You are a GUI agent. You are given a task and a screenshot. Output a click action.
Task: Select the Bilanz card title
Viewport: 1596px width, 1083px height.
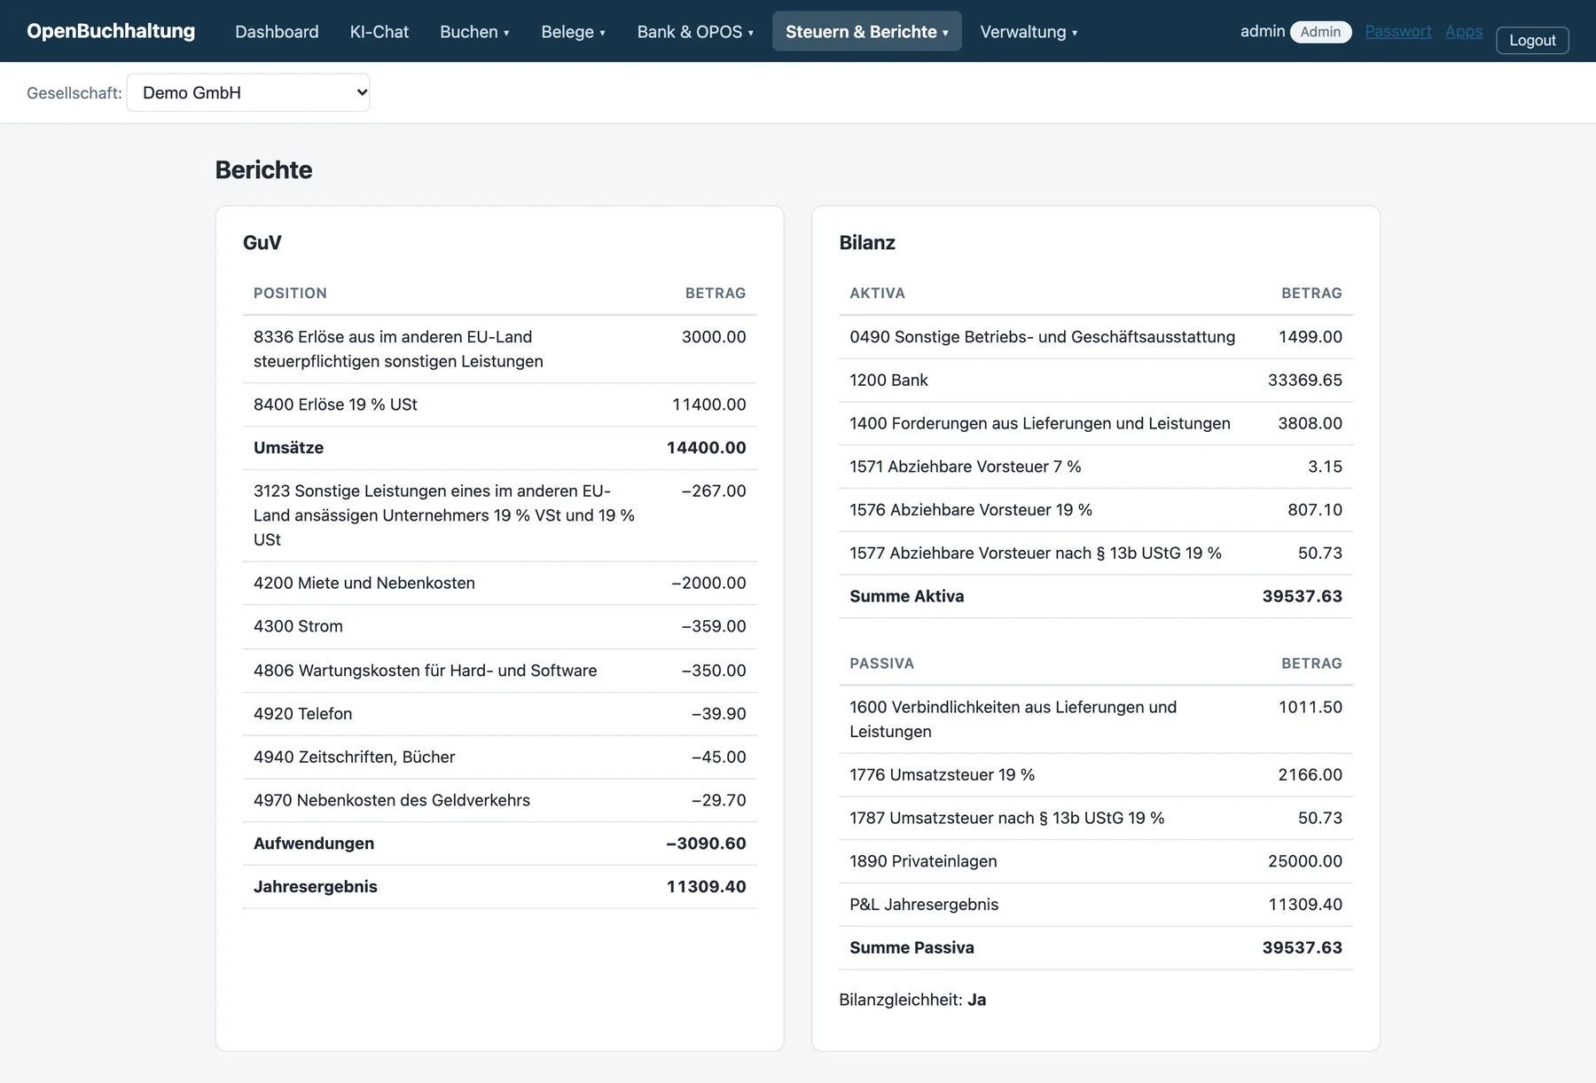(867, 242)
